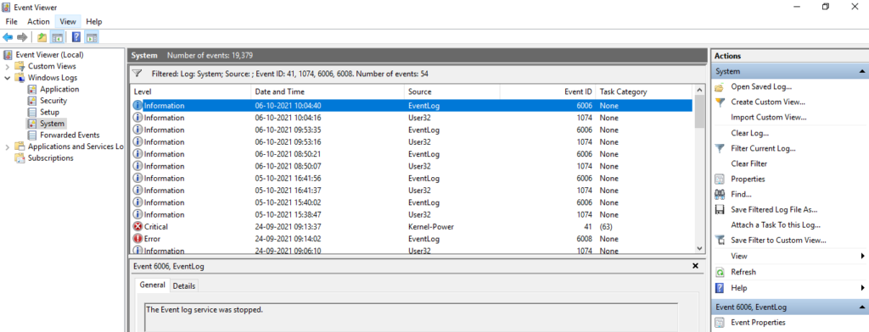This screenshot has width=869, height=332.
Task: Click event list scrollbar down arrow
Action: pos(699,248)
